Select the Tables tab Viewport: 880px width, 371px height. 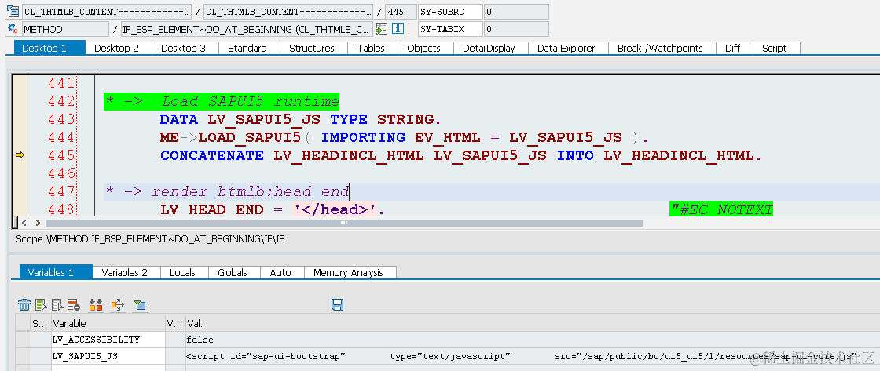(371, 48)
